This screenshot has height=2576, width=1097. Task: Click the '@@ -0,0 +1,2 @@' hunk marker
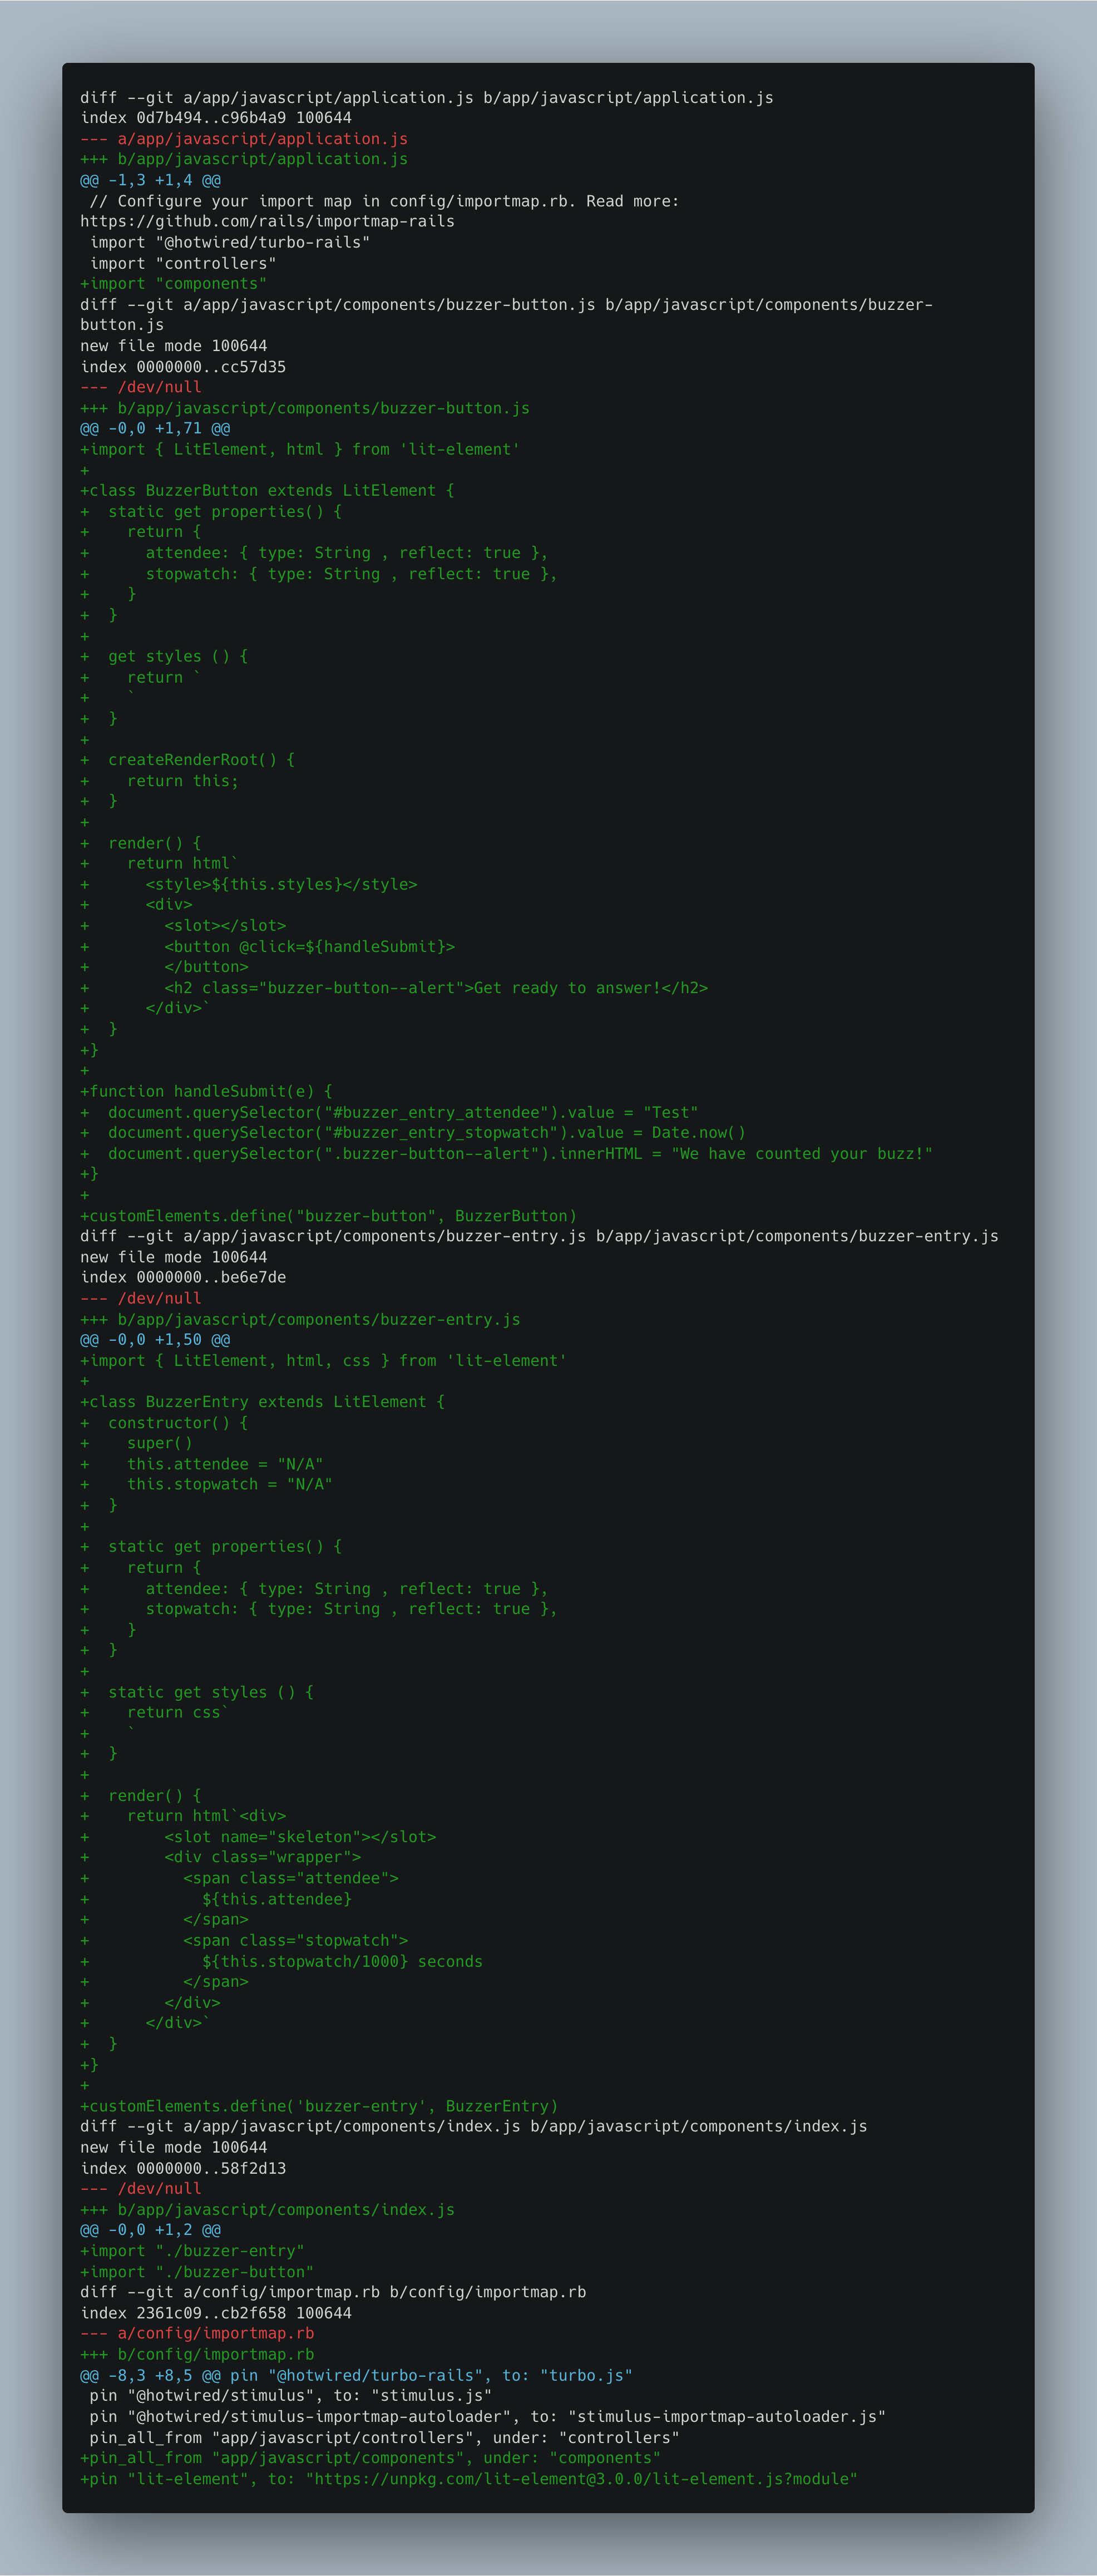pyautogui.click(x=151, y=2230)
